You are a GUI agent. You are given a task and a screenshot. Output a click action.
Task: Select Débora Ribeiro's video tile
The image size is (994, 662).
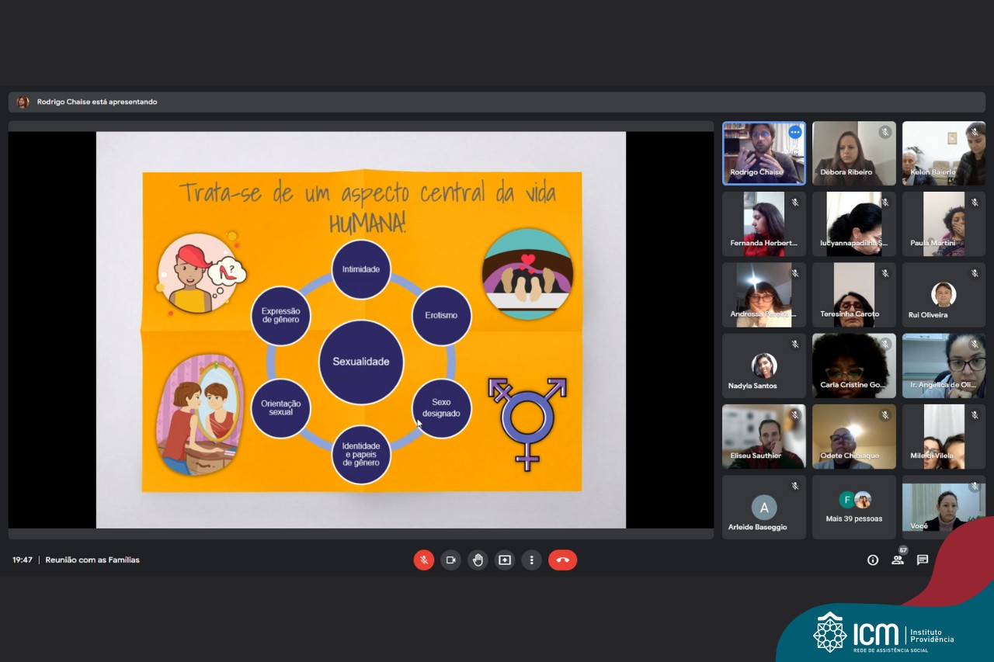[853, 152]
